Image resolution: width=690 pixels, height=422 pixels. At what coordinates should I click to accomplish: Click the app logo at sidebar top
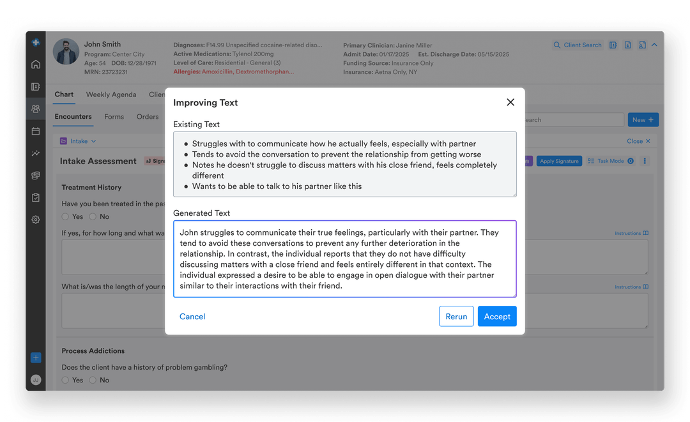pyautogui.click(x=36, y=42)
